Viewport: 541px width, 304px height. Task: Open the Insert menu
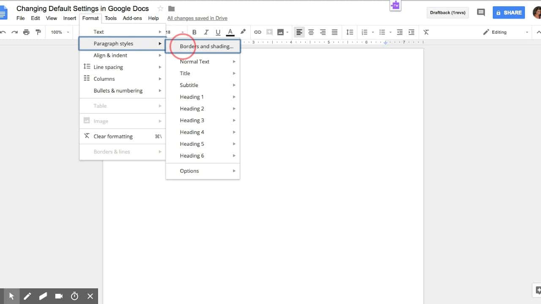[x=70, y=18]
